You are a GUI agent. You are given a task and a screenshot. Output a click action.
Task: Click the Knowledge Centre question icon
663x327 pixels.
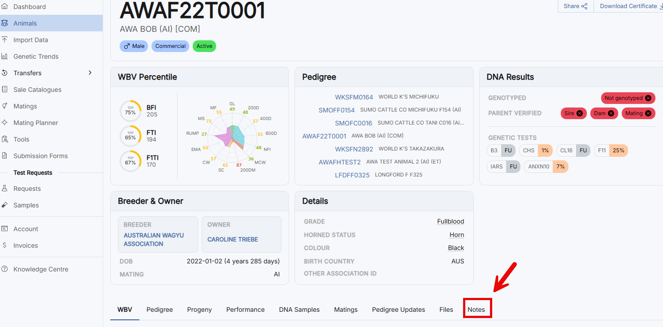(4, 269)
